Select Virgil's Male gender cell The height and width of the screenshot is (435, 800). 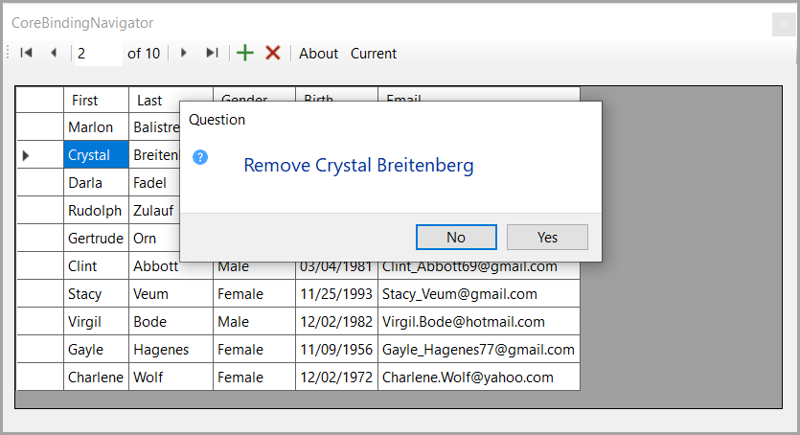[254, 322]
